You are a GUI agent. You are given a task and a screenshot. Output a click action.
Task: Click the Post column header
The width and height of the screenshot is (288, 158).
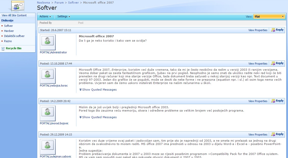point(81,23)
